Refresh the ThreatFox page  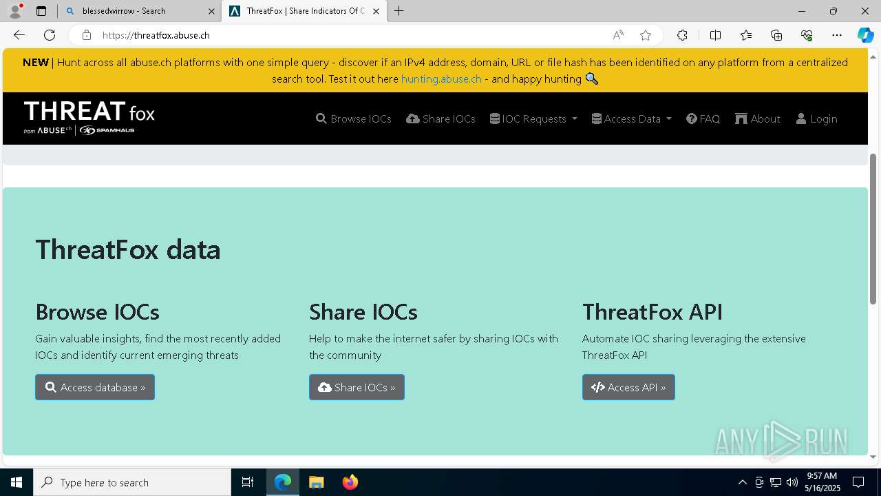click(x=50, y=35)
